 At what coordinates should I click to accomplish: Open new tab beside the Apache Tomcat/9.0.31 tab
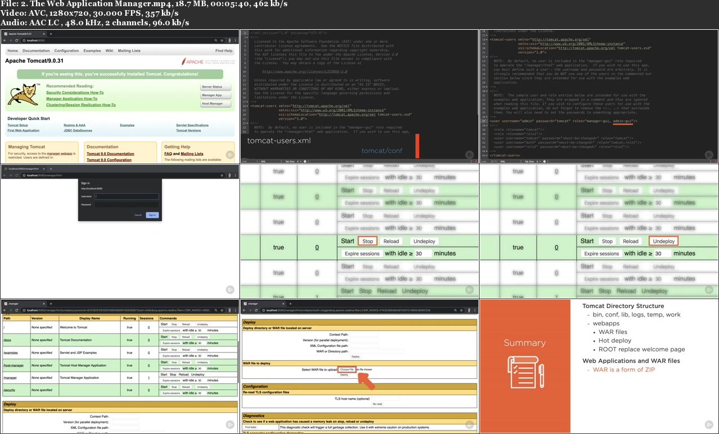pyautogui.click(x=51, y=34)
